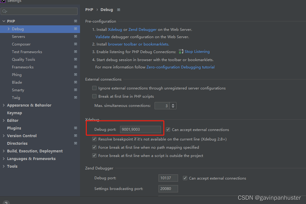Select Keymap in settings tree
Image resolution: width=306 pixels, height=204 pixels.
(x=14, y=113)
